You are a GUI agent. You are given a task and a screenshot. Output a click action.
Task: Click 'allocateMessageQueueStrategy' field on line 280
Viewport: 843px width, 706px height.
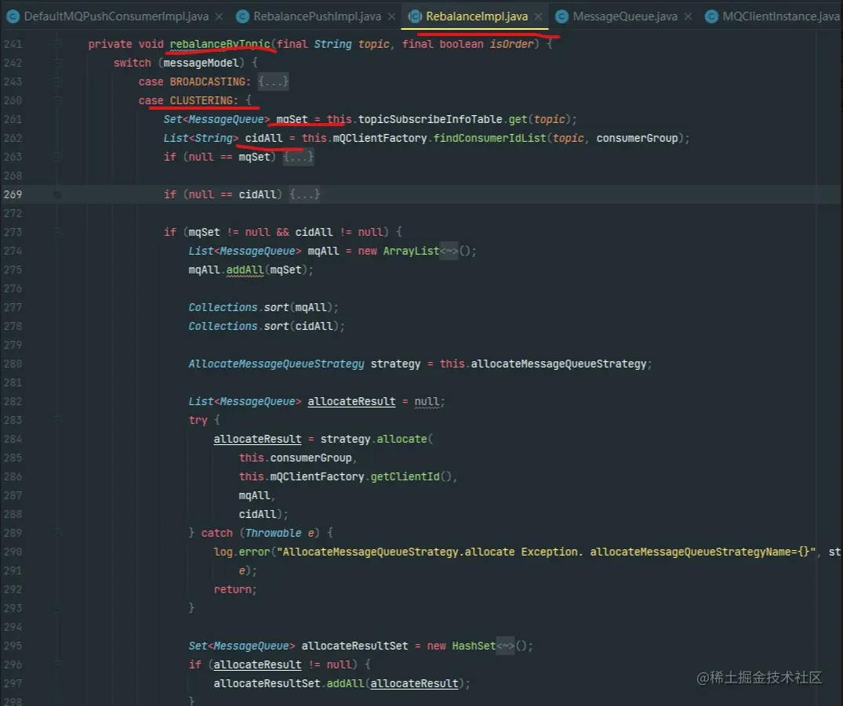click(558, 364)
